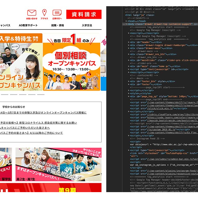Open the /js/castam_2019_01.js script link
Viewport: 198px width, 198px height.
(161, 130)
